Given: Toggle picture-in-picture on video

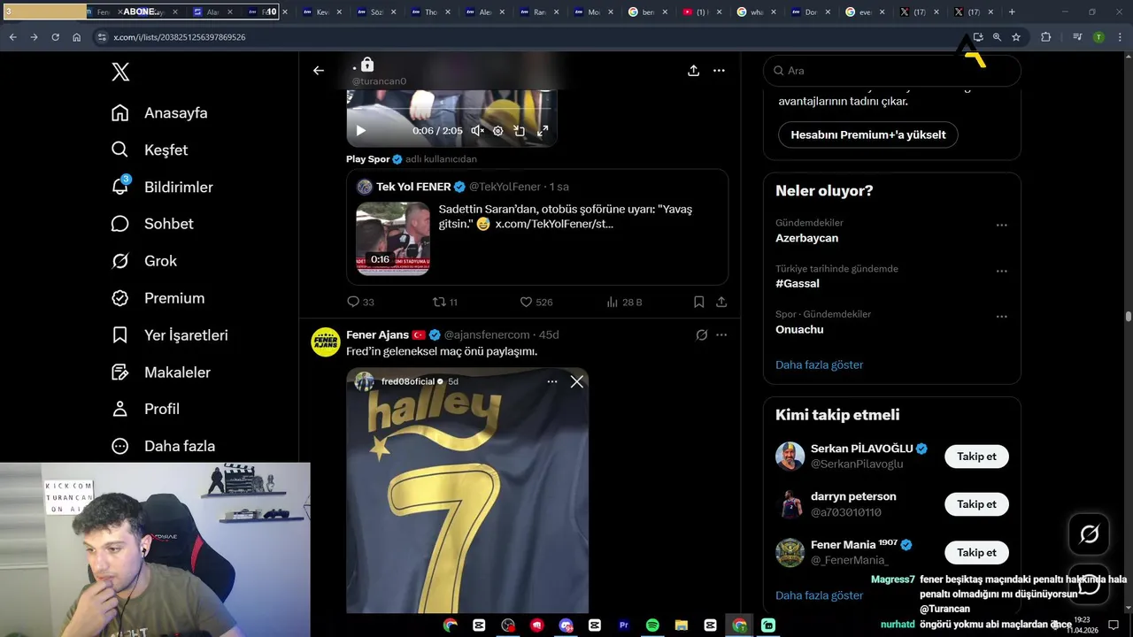Looking at the screenshot, I should click(520, 131).
